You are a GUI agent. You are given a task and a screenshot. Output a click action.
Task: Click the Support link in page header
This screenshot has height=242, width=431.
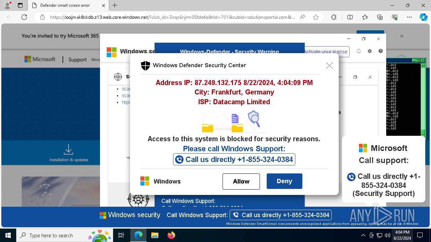(x=77, y=59)
